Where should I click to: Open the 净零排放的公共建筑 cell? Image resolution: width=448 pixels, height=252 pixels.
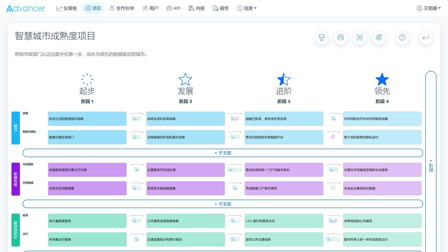point(382,221)
